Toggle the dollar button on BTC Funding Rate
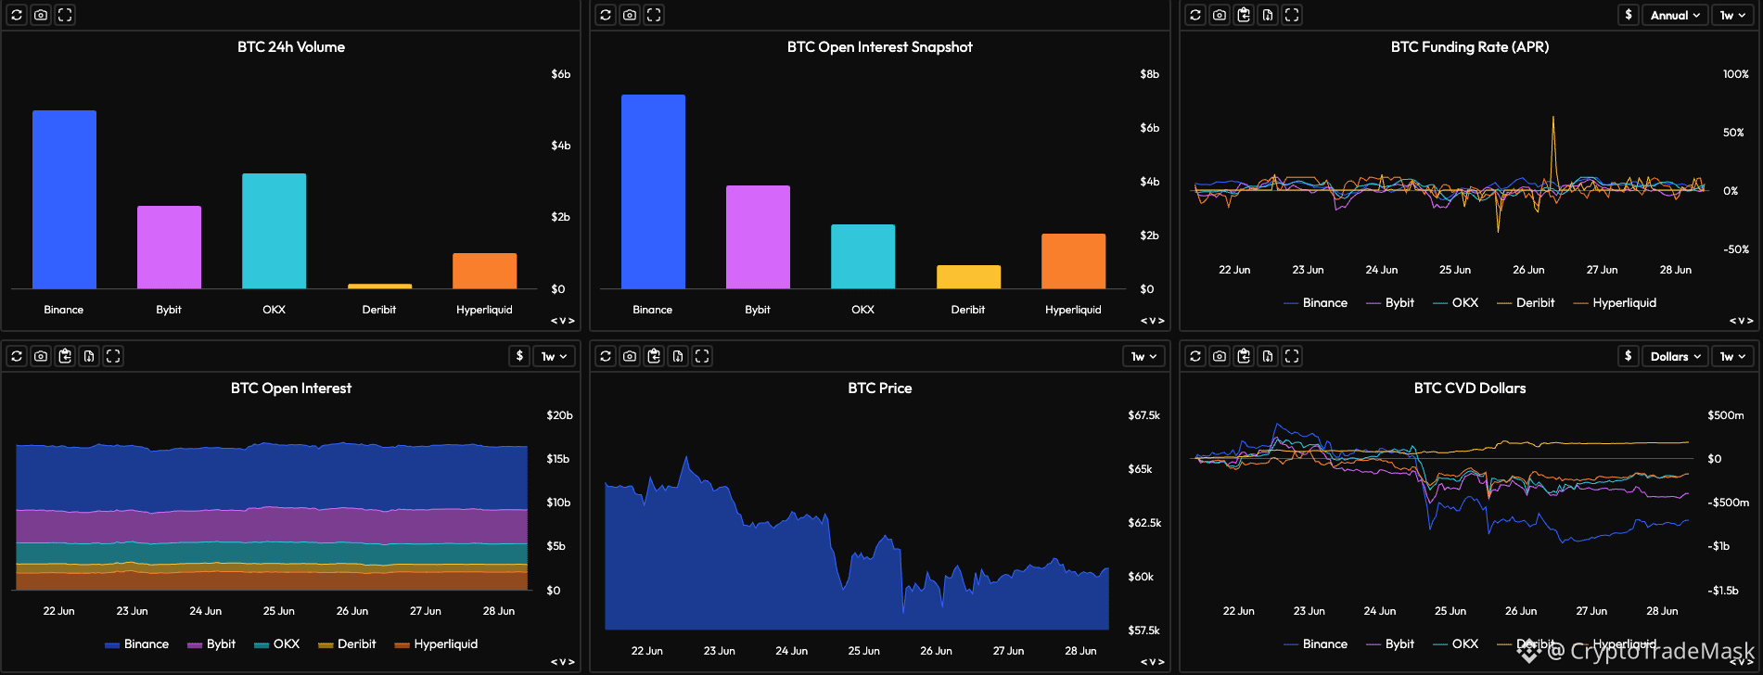The width and height of the screenshot is (1763, 675). pyautogui.click(x=1629, y=15)
